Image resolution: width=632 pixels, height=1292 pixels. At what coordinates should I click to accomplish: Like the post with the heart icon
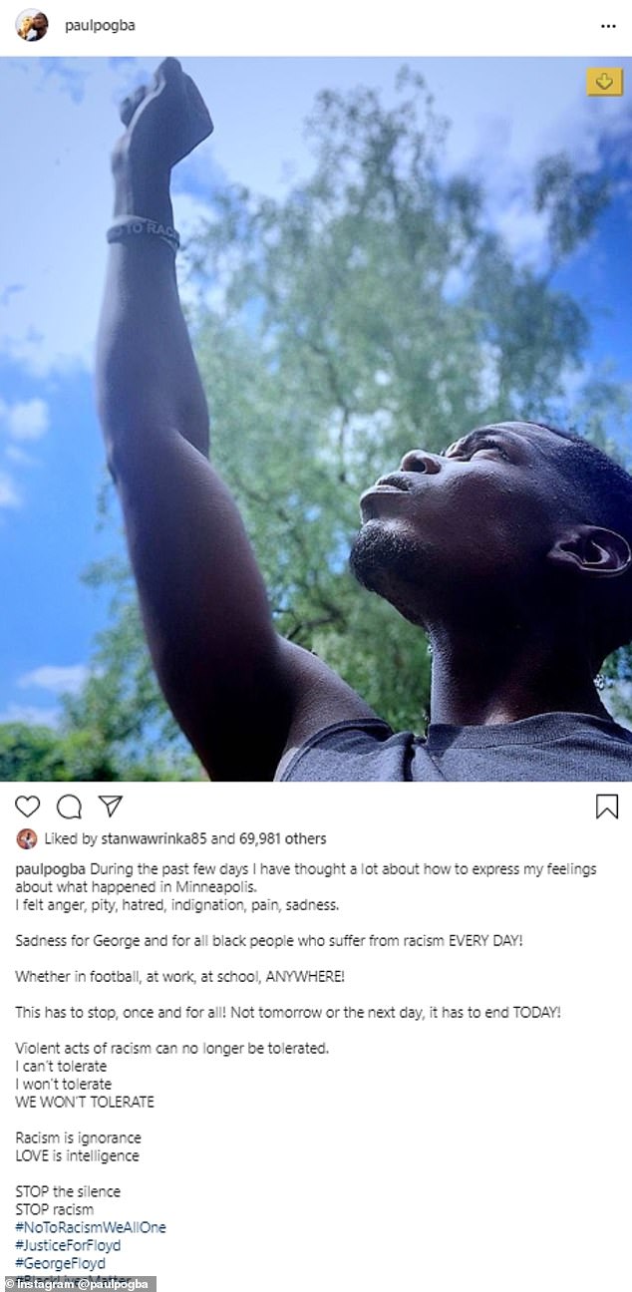[x=28, y=807]
